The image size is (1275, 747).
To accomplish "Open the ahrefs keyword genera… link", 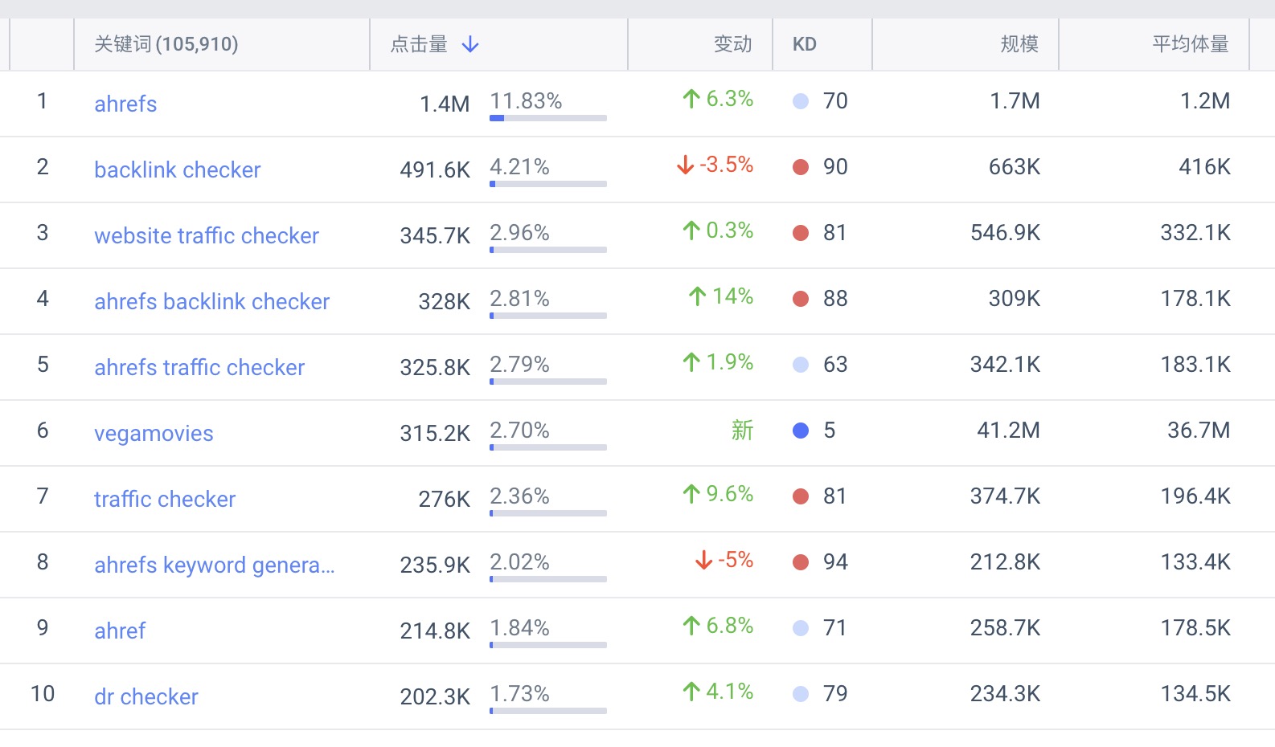I will (x=215, y=565).
